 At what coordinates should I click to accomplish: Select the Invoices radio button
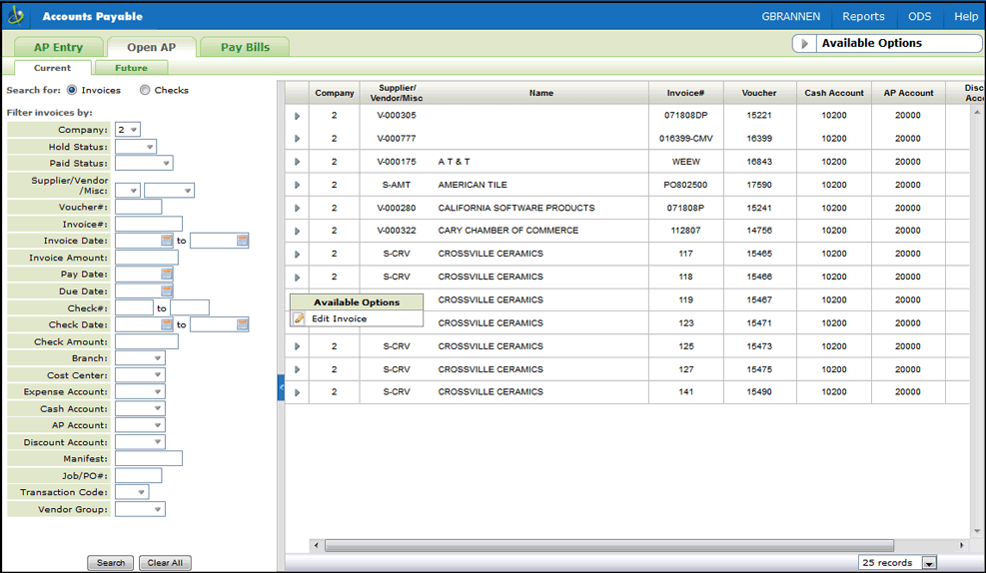(72, 91)
